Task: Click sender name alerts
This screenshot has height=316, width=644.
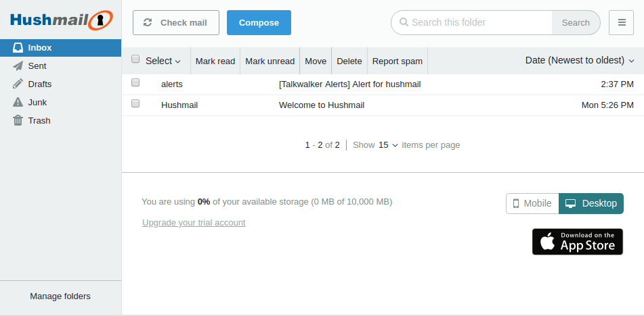Action: click(172, 84)
